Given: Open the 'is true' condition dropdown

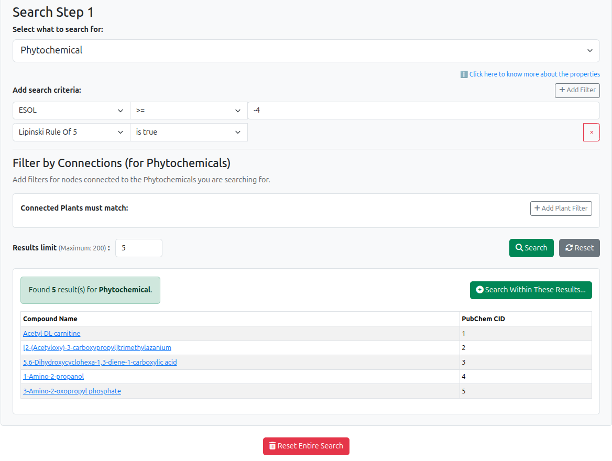Looking at the screenshot, I should click(x=189, y=132).
